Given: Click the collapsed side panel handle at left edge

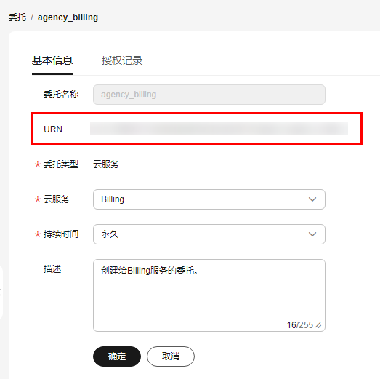Looking at the screenshot, I should (x=1, y=292).
